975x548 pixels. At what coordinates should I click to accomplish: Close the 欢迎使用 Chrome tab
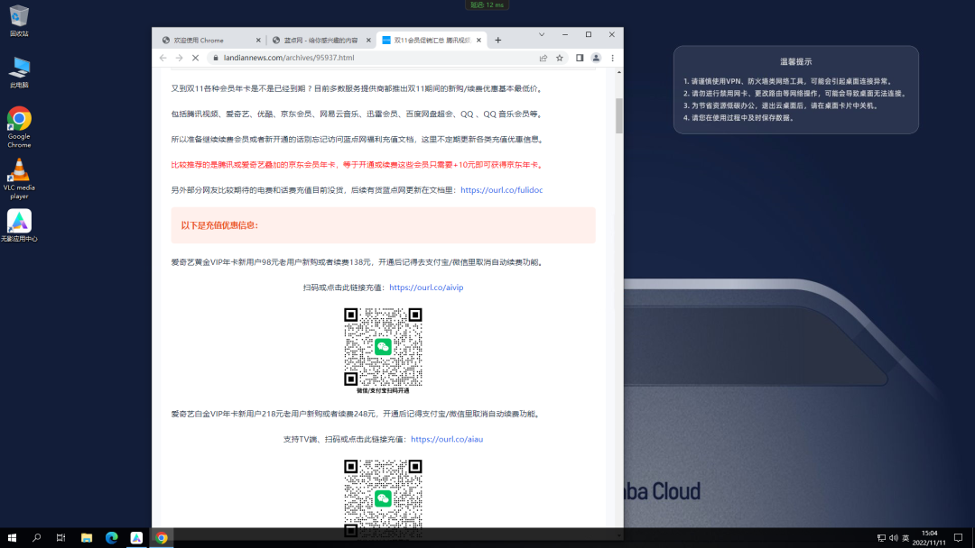pyautogui.click(x=259, y=41)
